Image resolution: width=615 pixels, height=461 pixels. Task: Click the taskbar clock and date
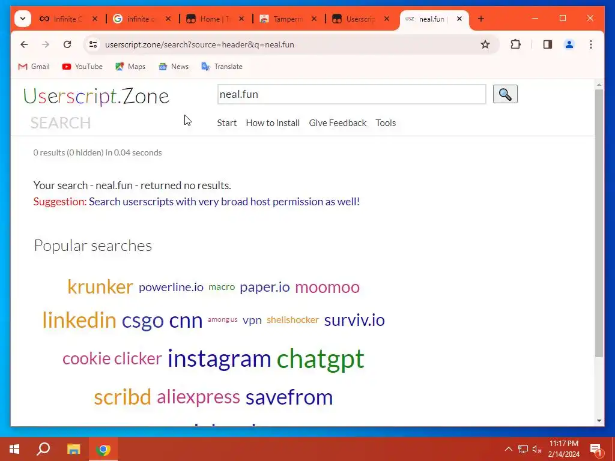tap(563, 449)
